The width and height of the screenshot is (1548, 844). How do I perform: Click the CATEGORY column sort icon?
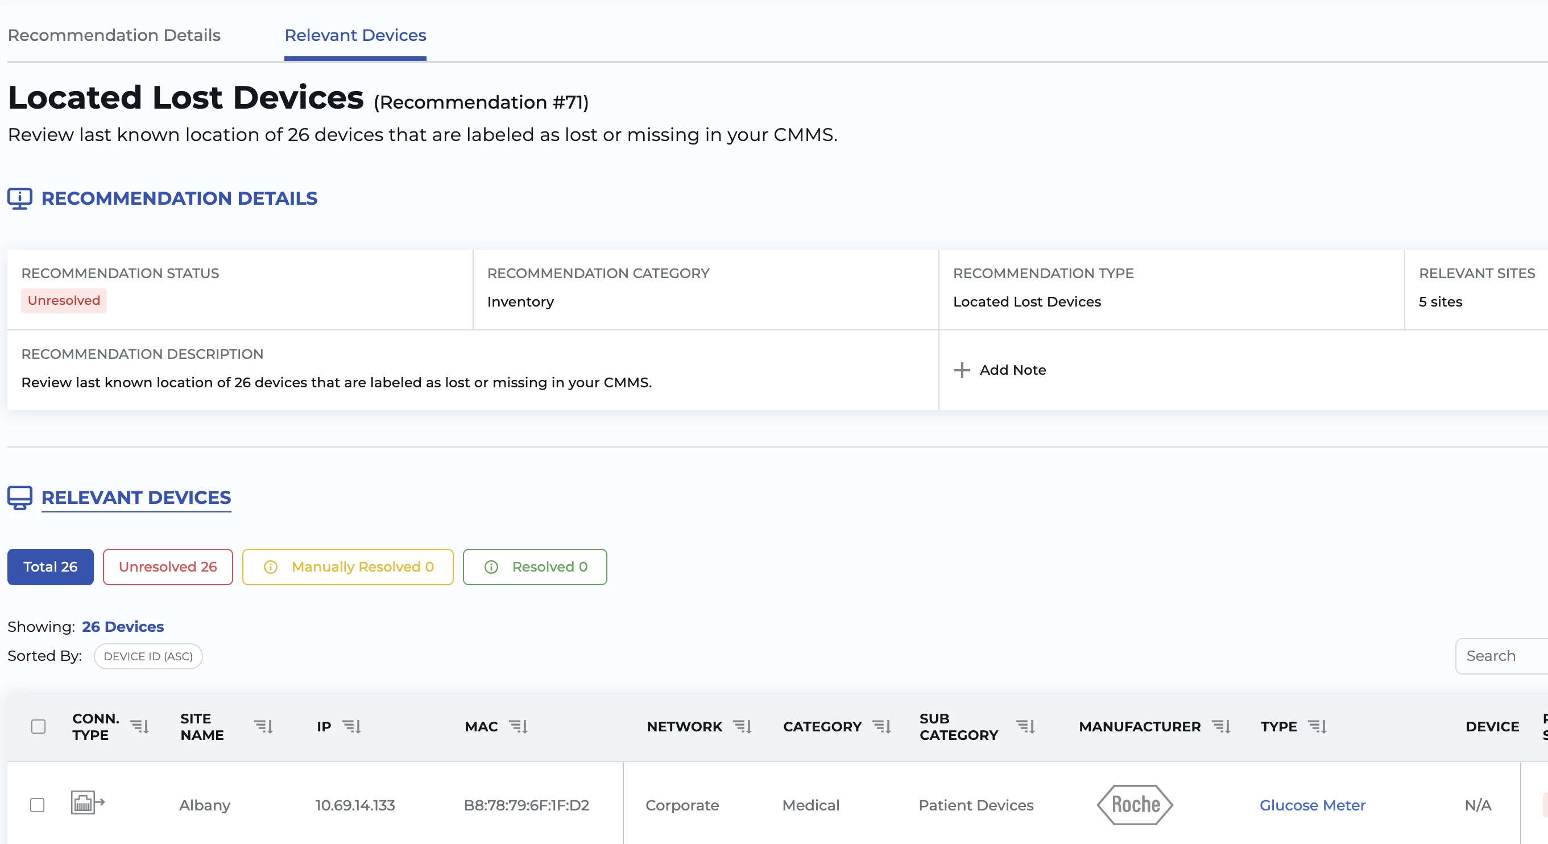pos(881,726)
